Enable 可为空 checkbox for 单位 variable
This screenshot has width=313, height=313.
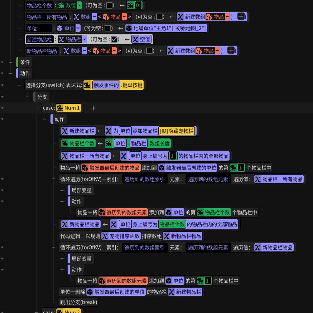click(108, 28)
